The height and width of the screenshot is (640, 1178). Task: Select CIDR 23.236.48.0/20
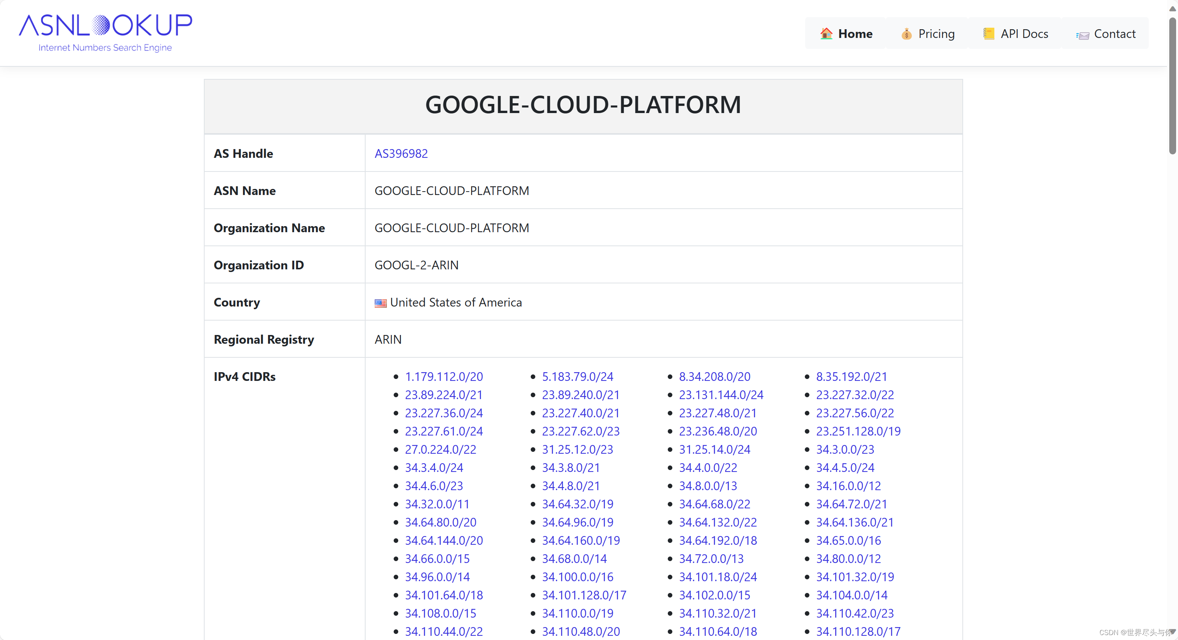tap(718, 432)
